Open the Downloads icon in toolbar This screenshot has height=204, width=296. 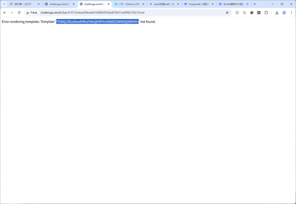[x=277, y=12]
